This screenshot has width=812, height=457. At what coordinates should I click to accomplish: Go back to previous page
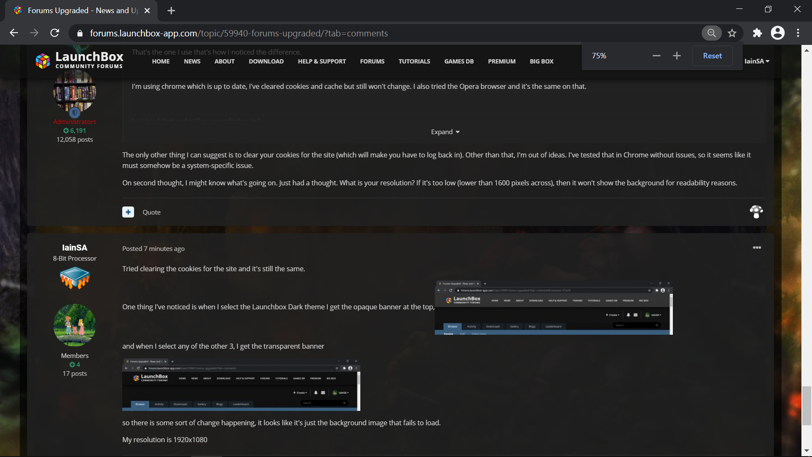14,33
